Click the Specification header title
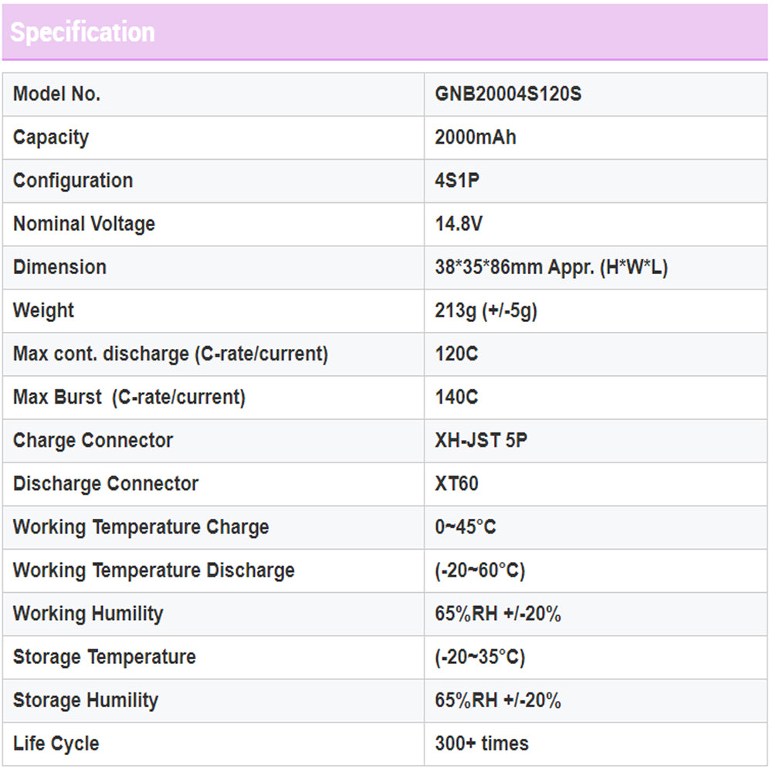772x772 pixels. (x=83, y=32)
